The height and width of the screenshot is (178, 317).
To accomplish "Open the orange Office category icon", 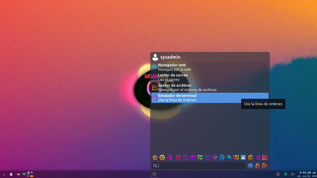I will click(250, 157).
